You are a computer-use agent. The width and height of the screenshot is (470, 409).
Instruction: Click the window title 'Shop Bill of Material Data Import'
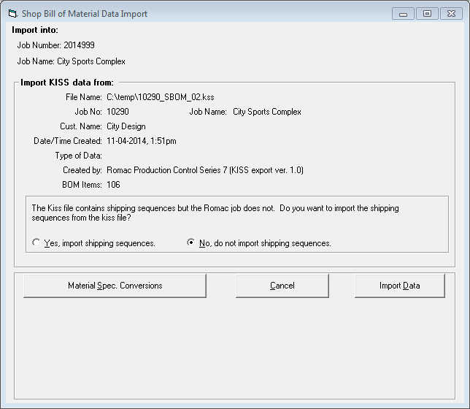[x=85, y=14]
